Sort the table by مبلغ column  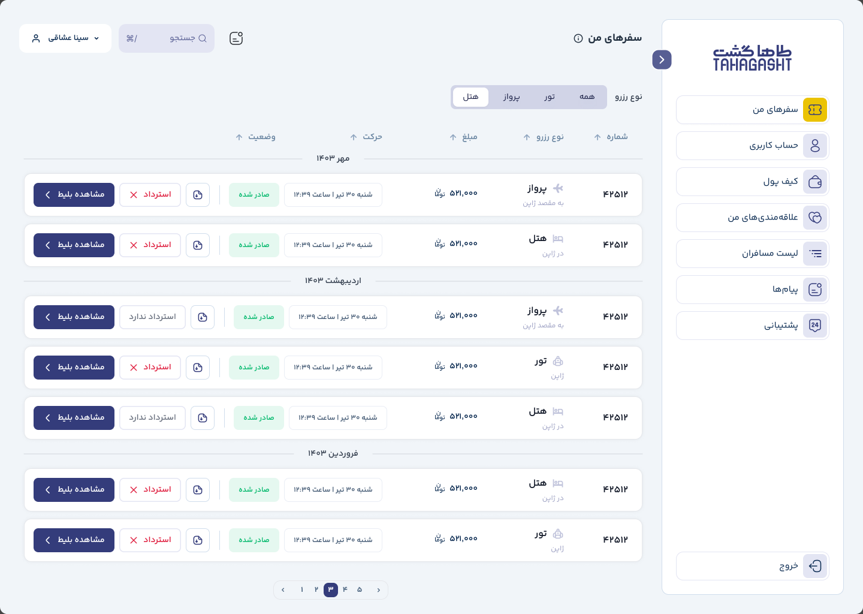click(x=463, y=137)
